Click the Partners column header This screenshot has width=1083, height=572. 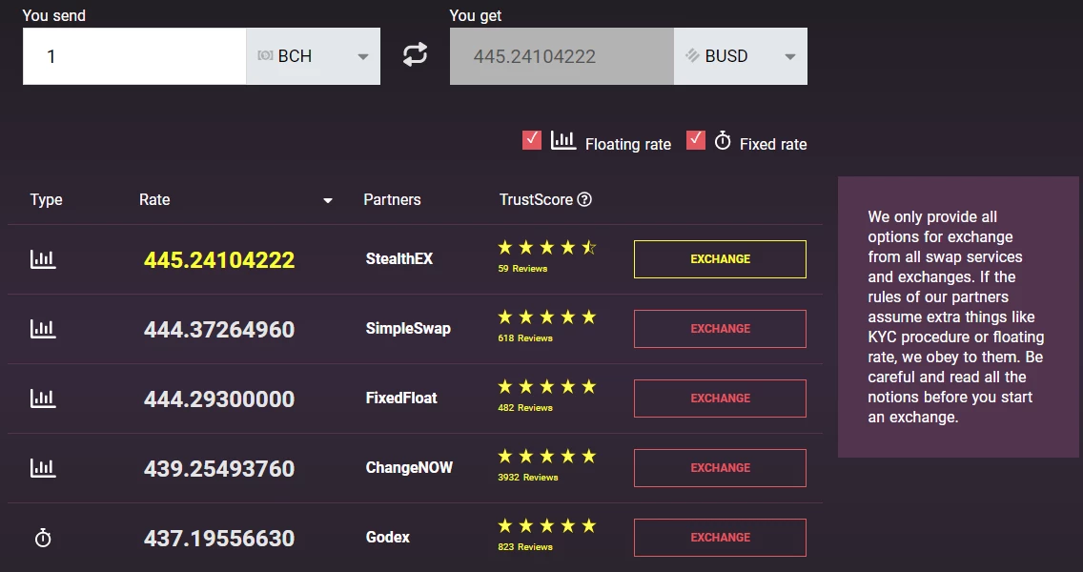point(393,199)
